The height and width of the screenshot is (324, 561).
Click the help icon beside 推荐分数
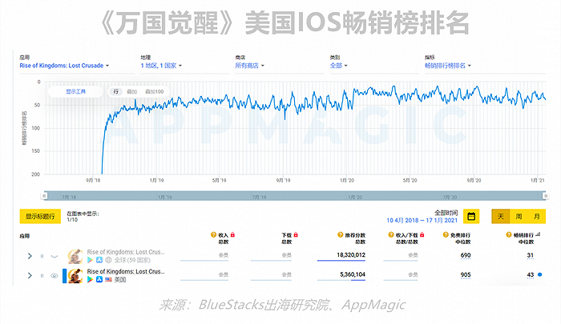(341, 234)
